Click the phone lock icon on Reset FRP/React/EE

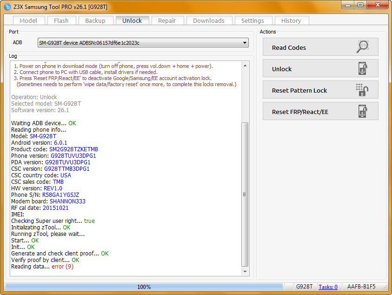pyautogui.click(x=363, y=111)
